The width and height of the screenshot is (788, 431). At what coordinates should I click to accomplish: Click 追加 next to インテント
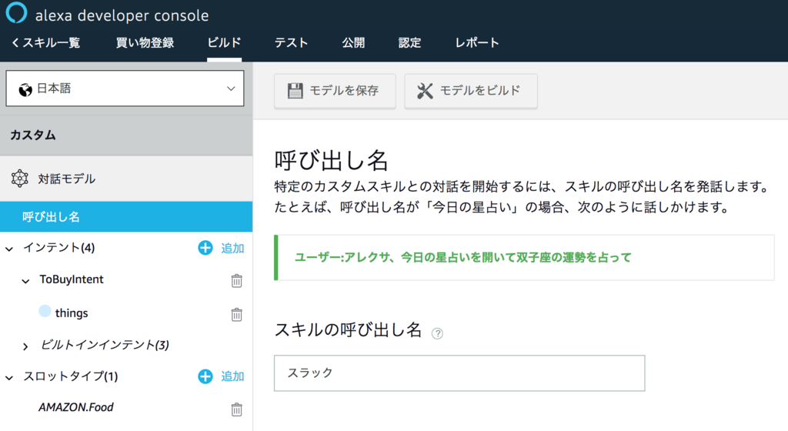click(232, 248)
